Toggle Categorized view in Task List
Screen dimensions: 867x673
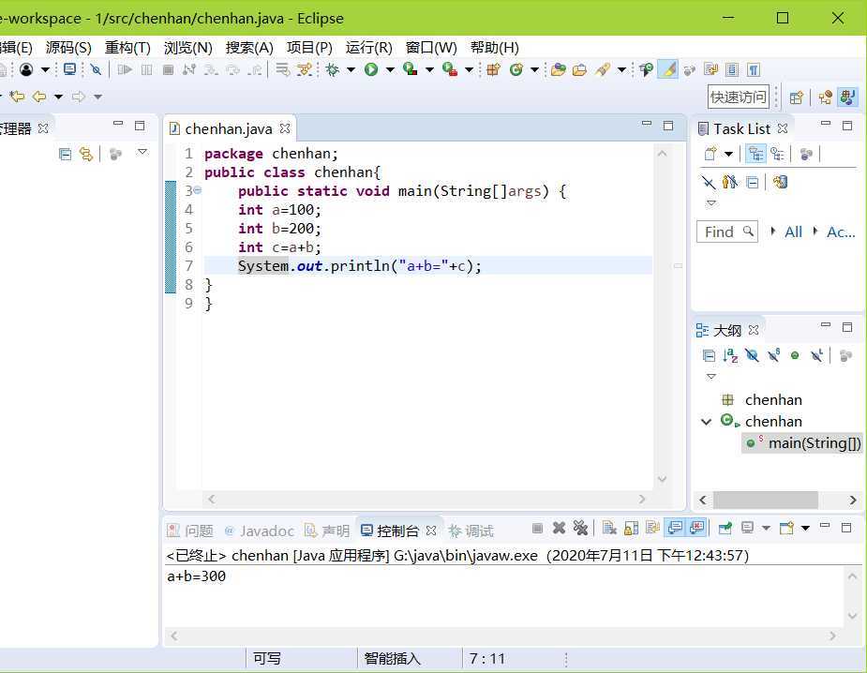click(x=755, y=154)
